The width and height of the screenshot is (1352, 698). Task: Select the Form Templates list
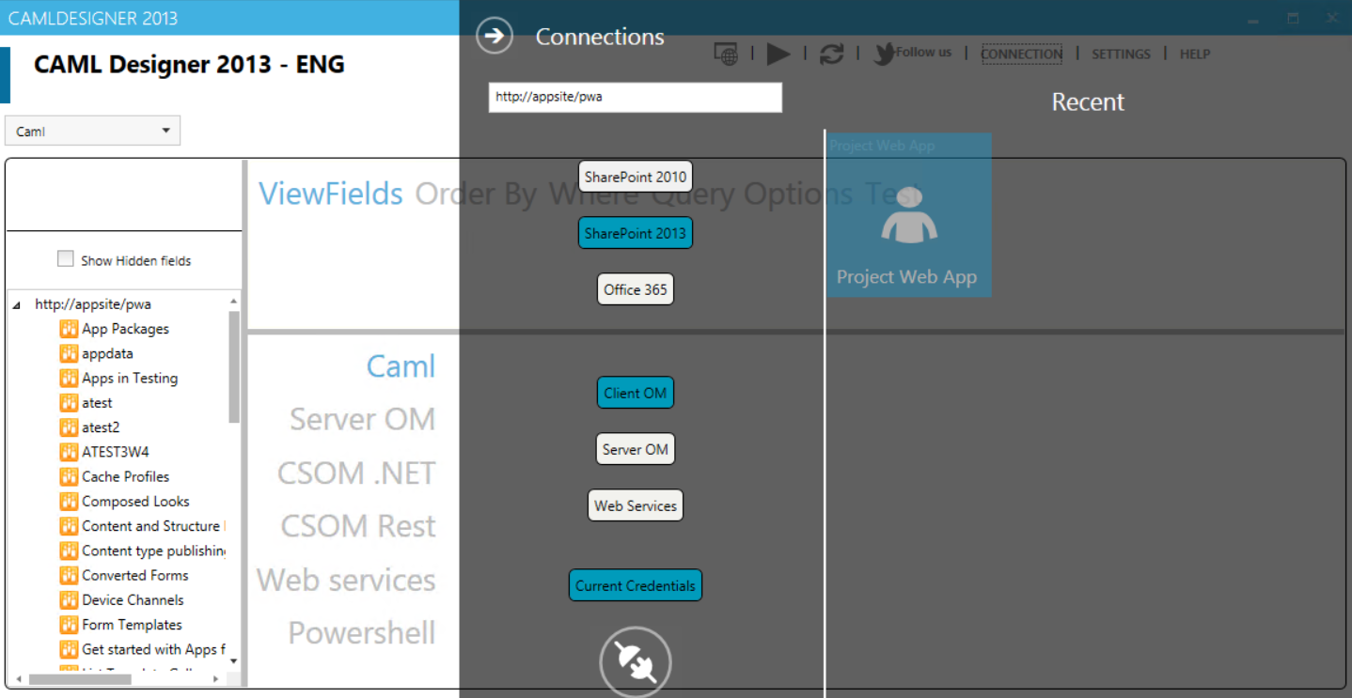[x=132, y=624]
